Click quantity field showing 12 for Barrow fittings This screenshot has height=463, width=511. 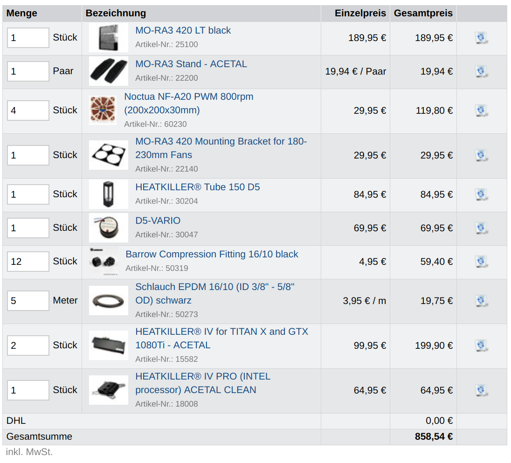pyautogui.click(x=28, y=262)
